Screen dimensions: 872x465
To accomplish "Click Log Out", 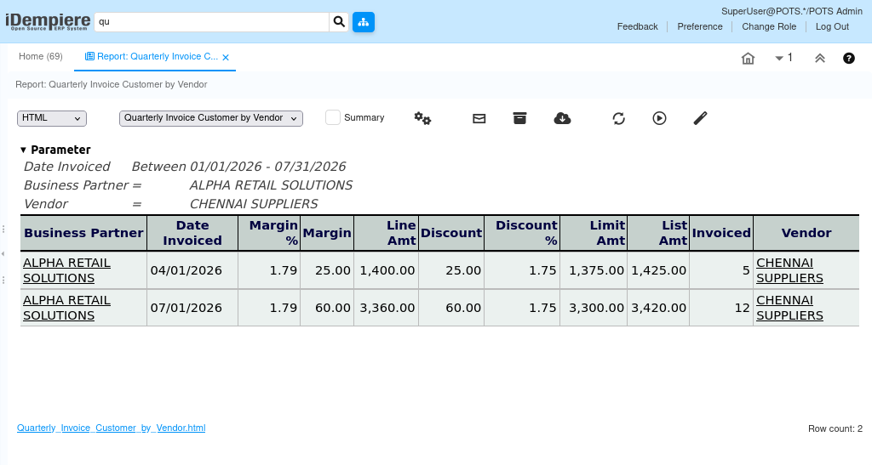I will pyautogui.click(x=832, y=26).
